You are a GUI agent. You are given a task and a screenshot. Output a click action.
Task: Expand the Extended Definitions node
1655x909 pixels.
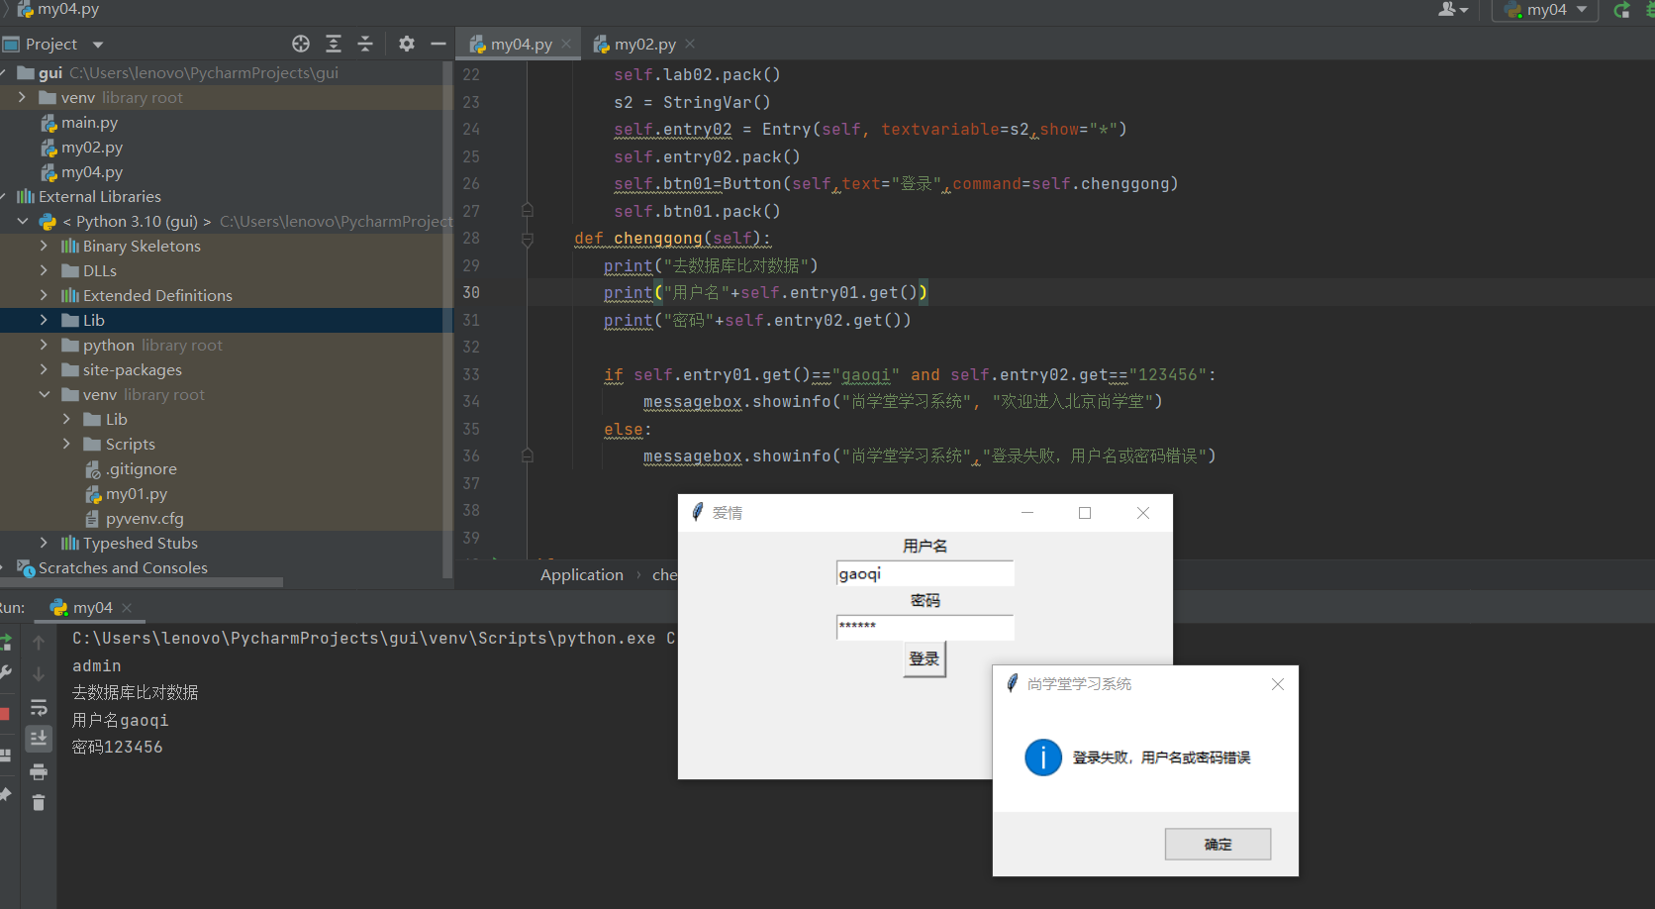coord(44,295)
